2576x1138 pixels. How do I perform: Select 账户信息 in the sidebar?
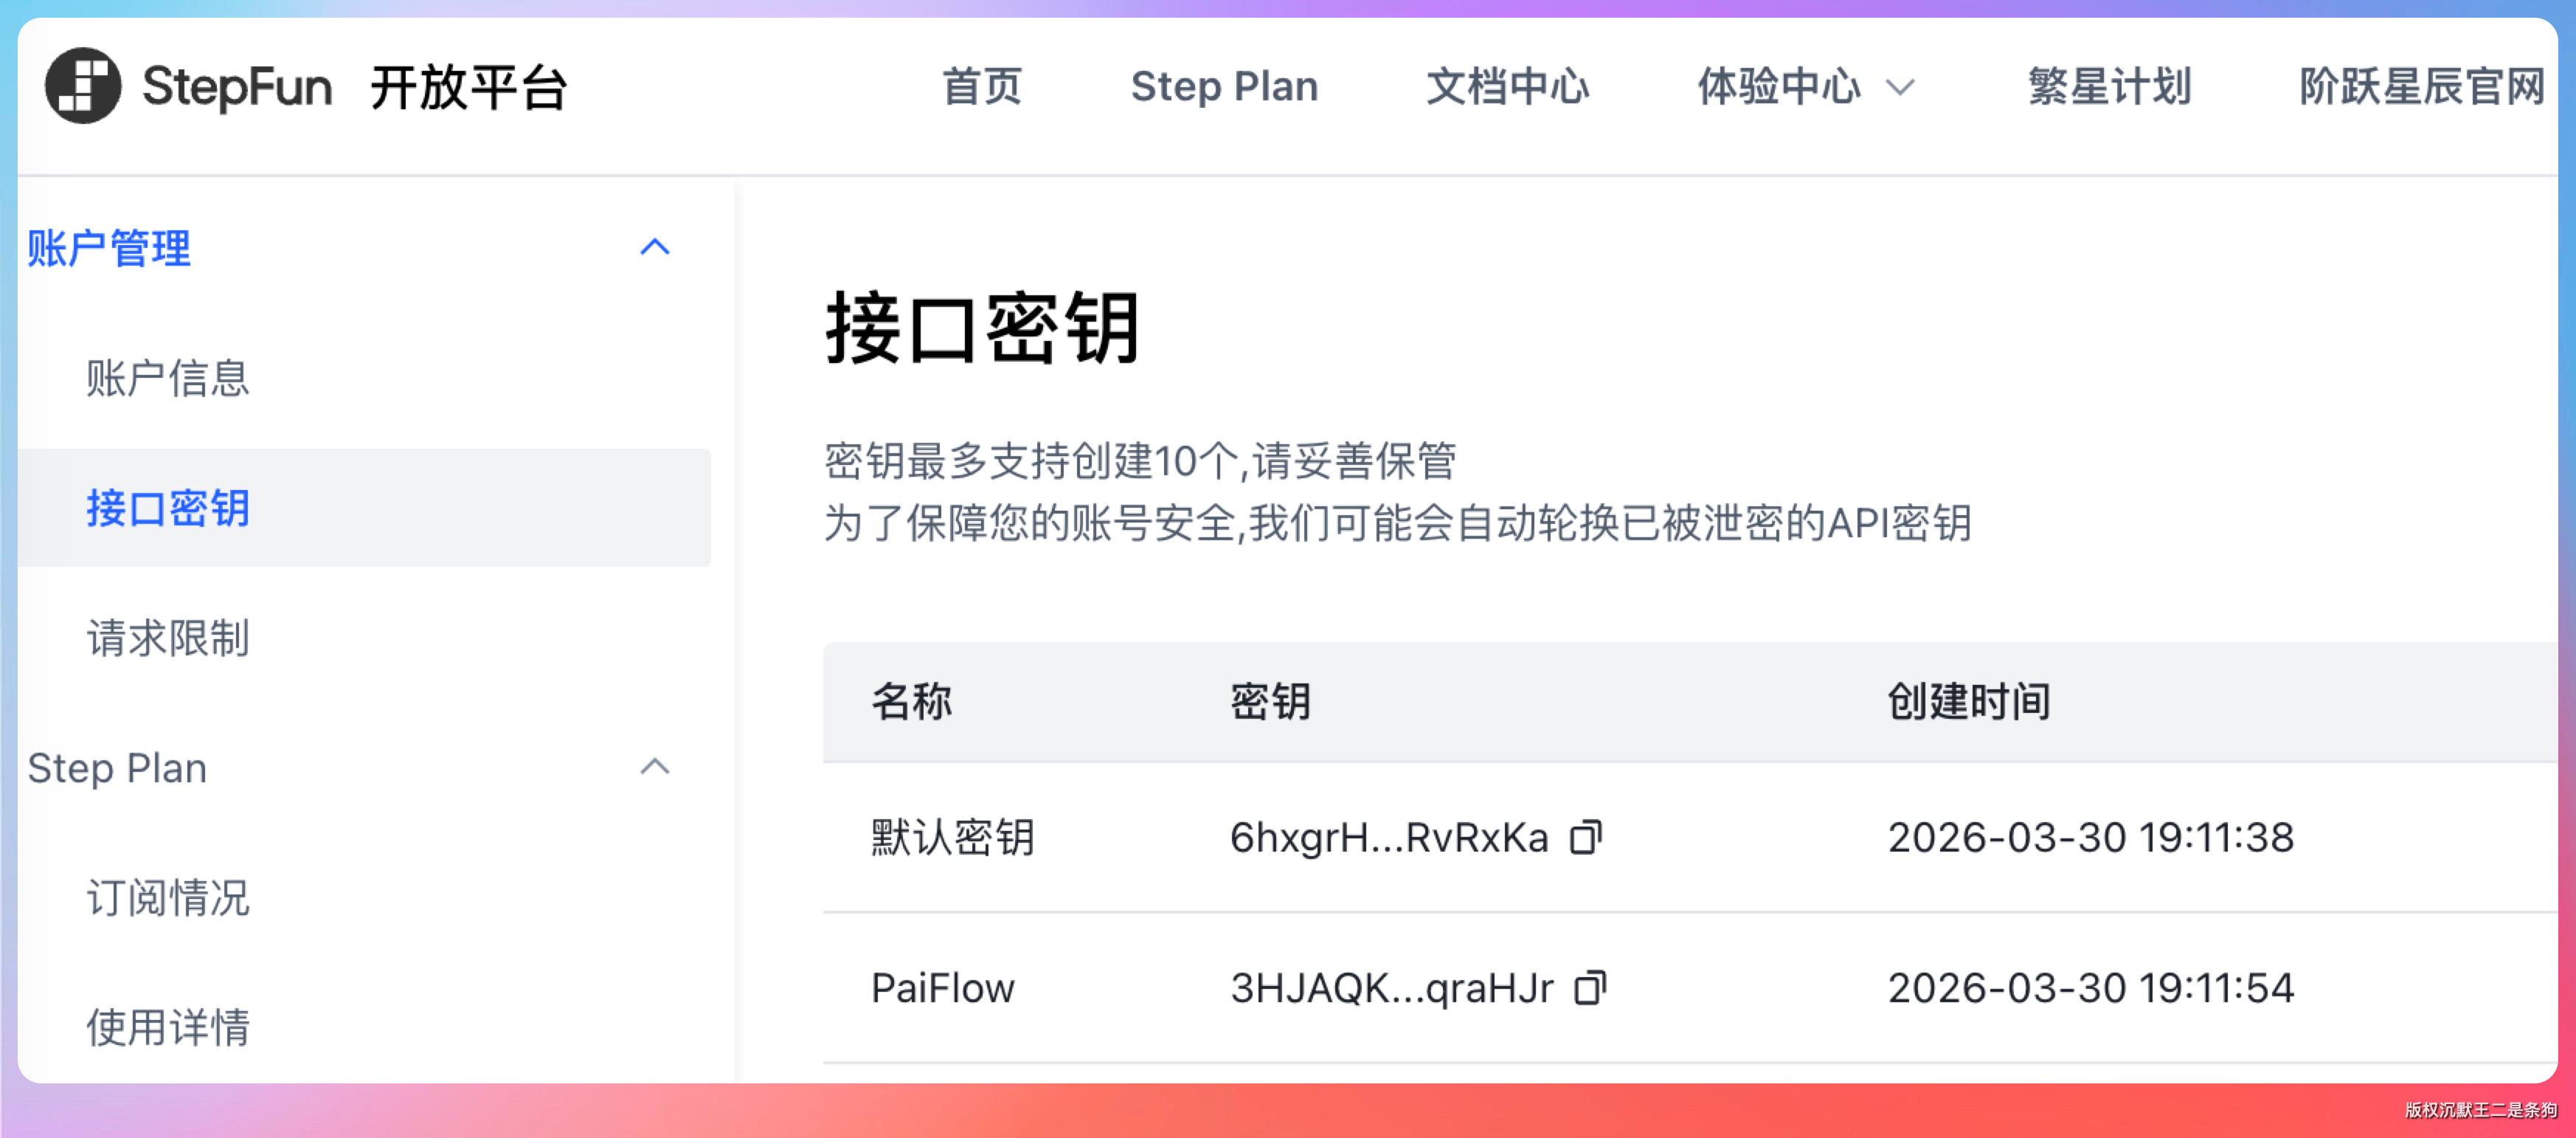[167, 378]
